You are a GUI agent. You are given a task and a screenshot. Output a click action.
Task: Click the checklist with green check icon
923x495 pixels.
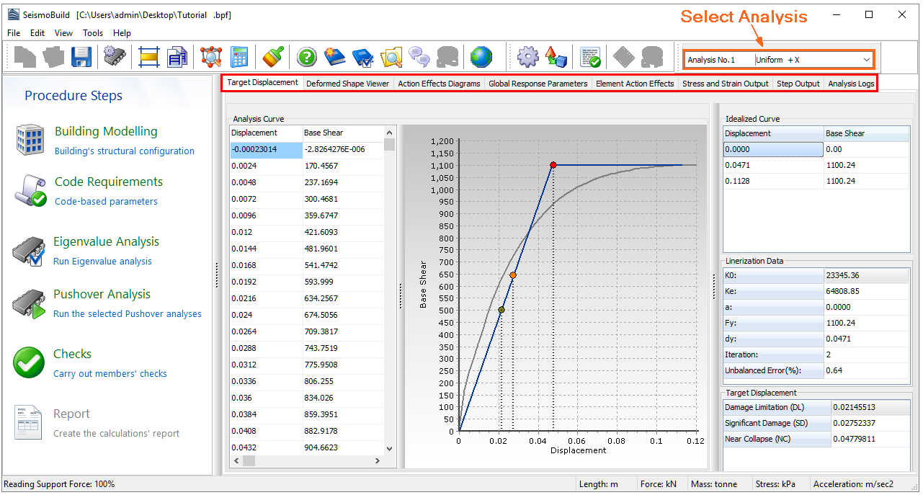pos(590,57)
